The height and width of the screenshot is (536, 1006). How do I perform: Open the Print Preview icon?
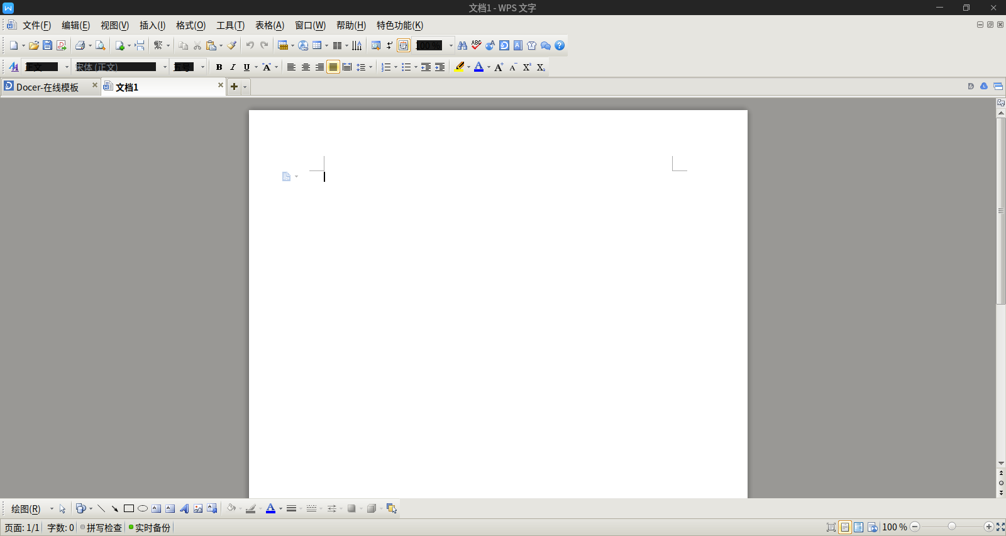point(100,45)
